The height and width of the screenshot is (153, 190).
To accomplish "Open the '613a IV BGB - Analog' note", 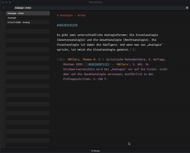I will tap(28, 22).
